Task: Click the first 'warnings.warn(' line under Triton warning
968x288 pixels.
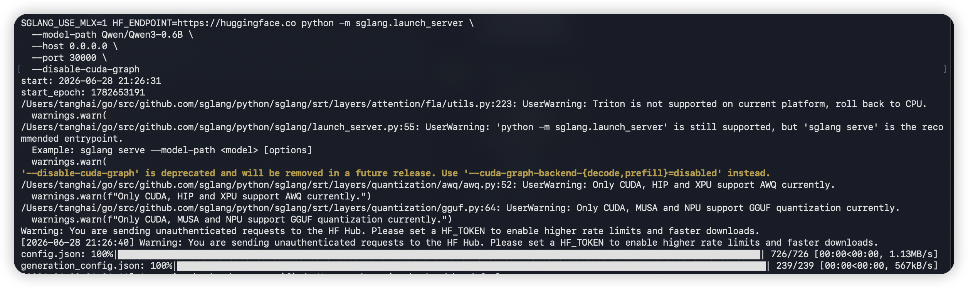Action: tap(69, 116)
